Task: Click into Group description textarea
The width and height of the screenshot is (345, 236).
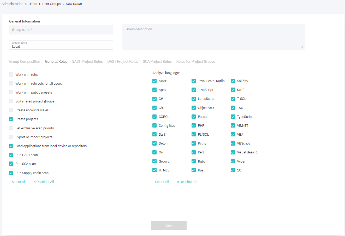Action: click(213, 37)
